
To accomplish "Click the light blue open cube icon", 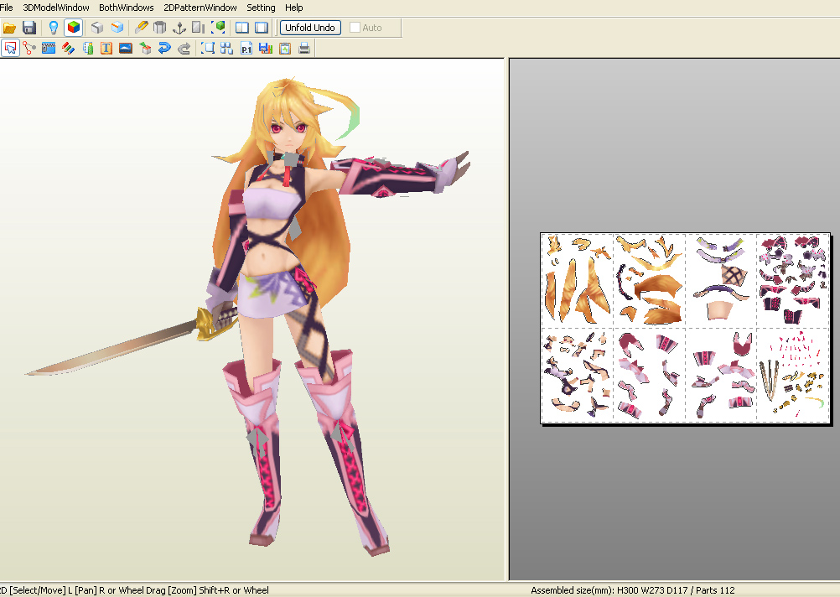I will (x=117, y=28).
